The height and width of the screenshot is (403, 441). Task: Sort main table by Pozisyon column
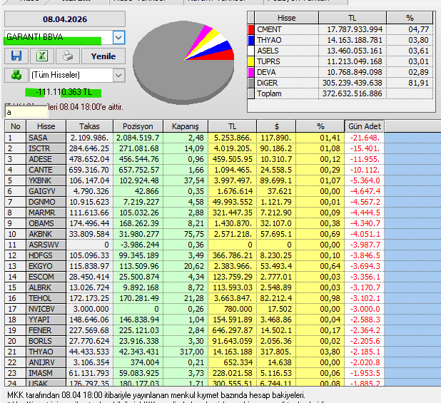pyautogui.click(x=138, y=126)
